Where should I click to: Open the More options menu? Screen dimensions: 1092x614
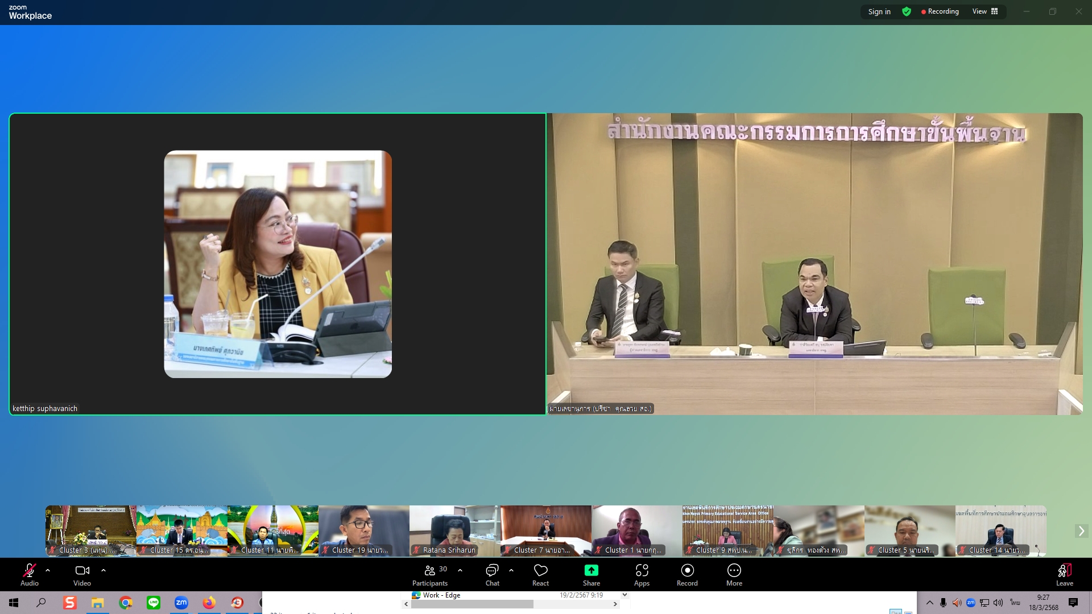[734, 575]
